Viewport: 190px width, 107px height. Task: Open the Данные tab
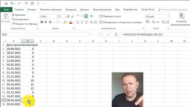84,10
